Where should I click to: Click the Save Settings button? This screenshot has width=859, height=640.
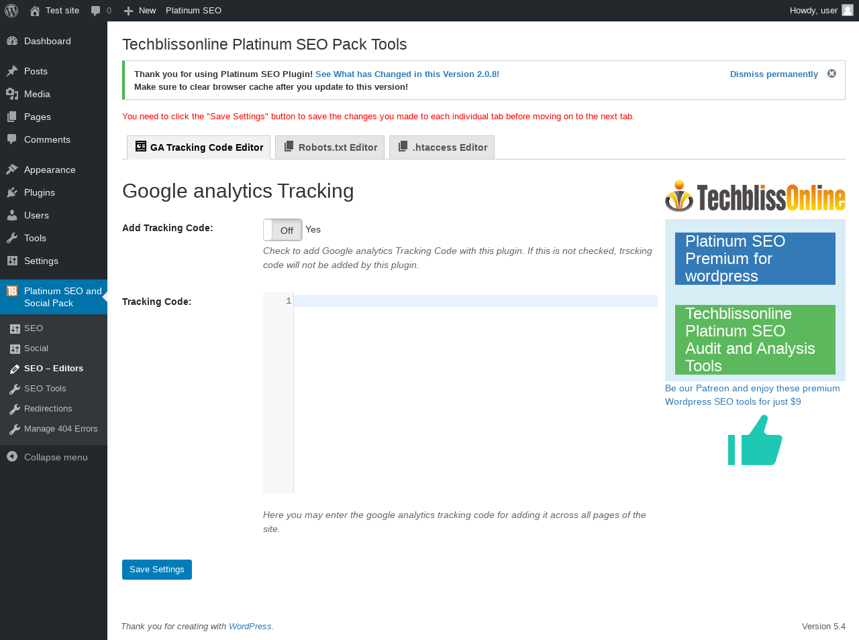pyautogui.click(x=157, y=570)
